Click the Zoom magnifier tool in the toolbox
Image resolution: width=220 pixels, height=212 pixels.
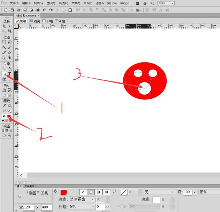coord(10,135)
